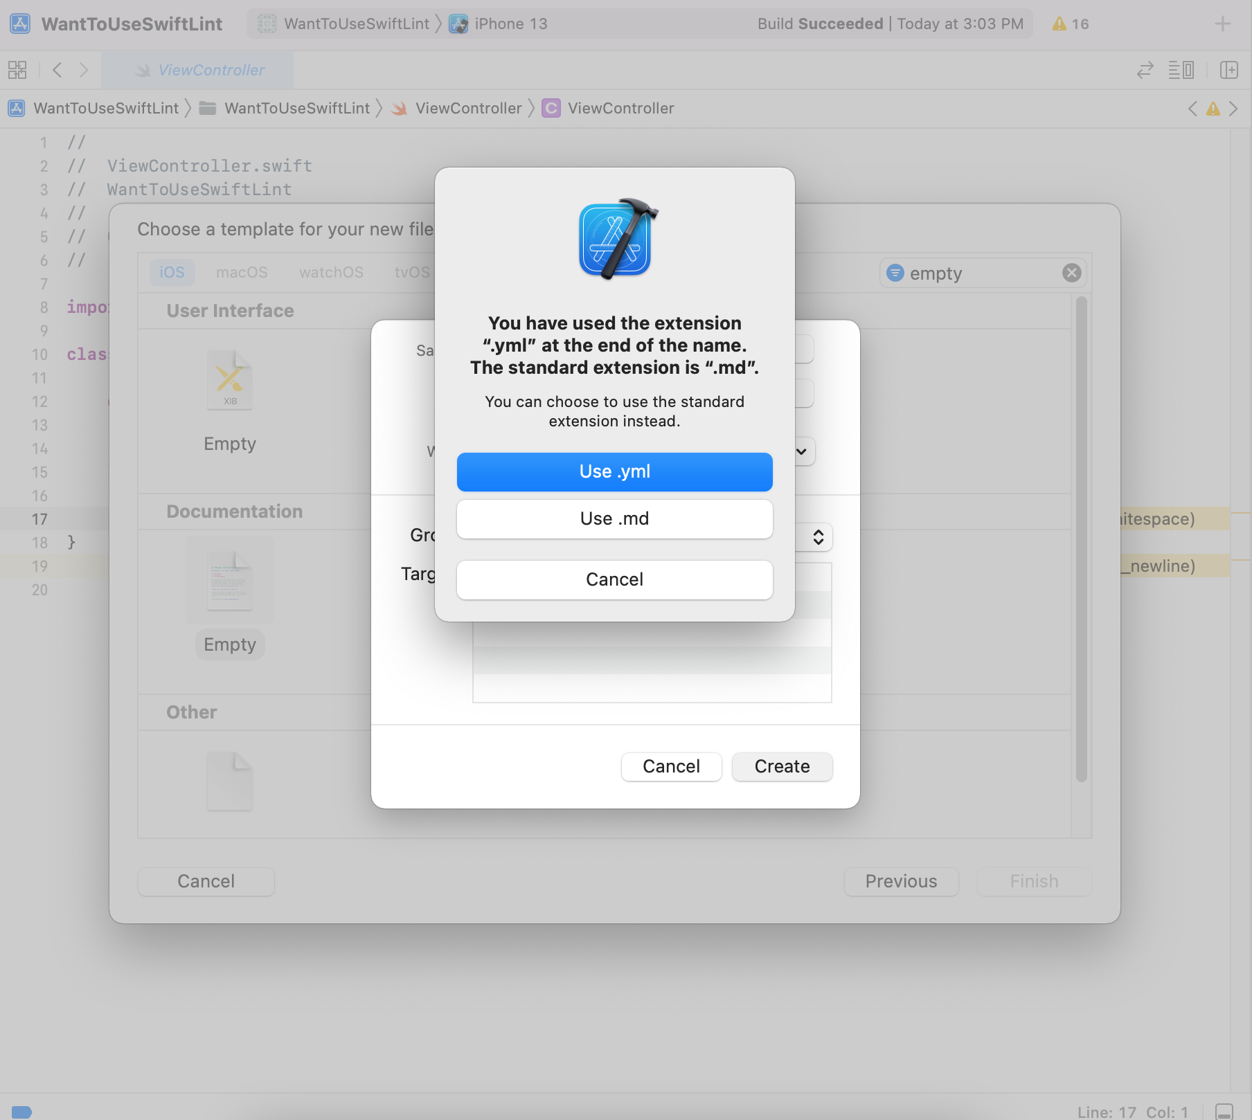This screenshot has height=1120, width=1252.
Task: Click the swap editor arrows icon
Action: pyautogui.click(x=1145, y=70)
